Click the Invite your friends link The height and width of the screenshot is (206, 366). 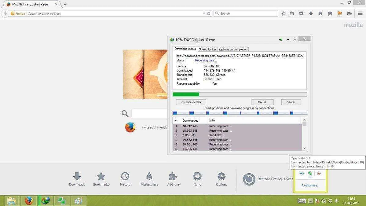pos(154,127)
